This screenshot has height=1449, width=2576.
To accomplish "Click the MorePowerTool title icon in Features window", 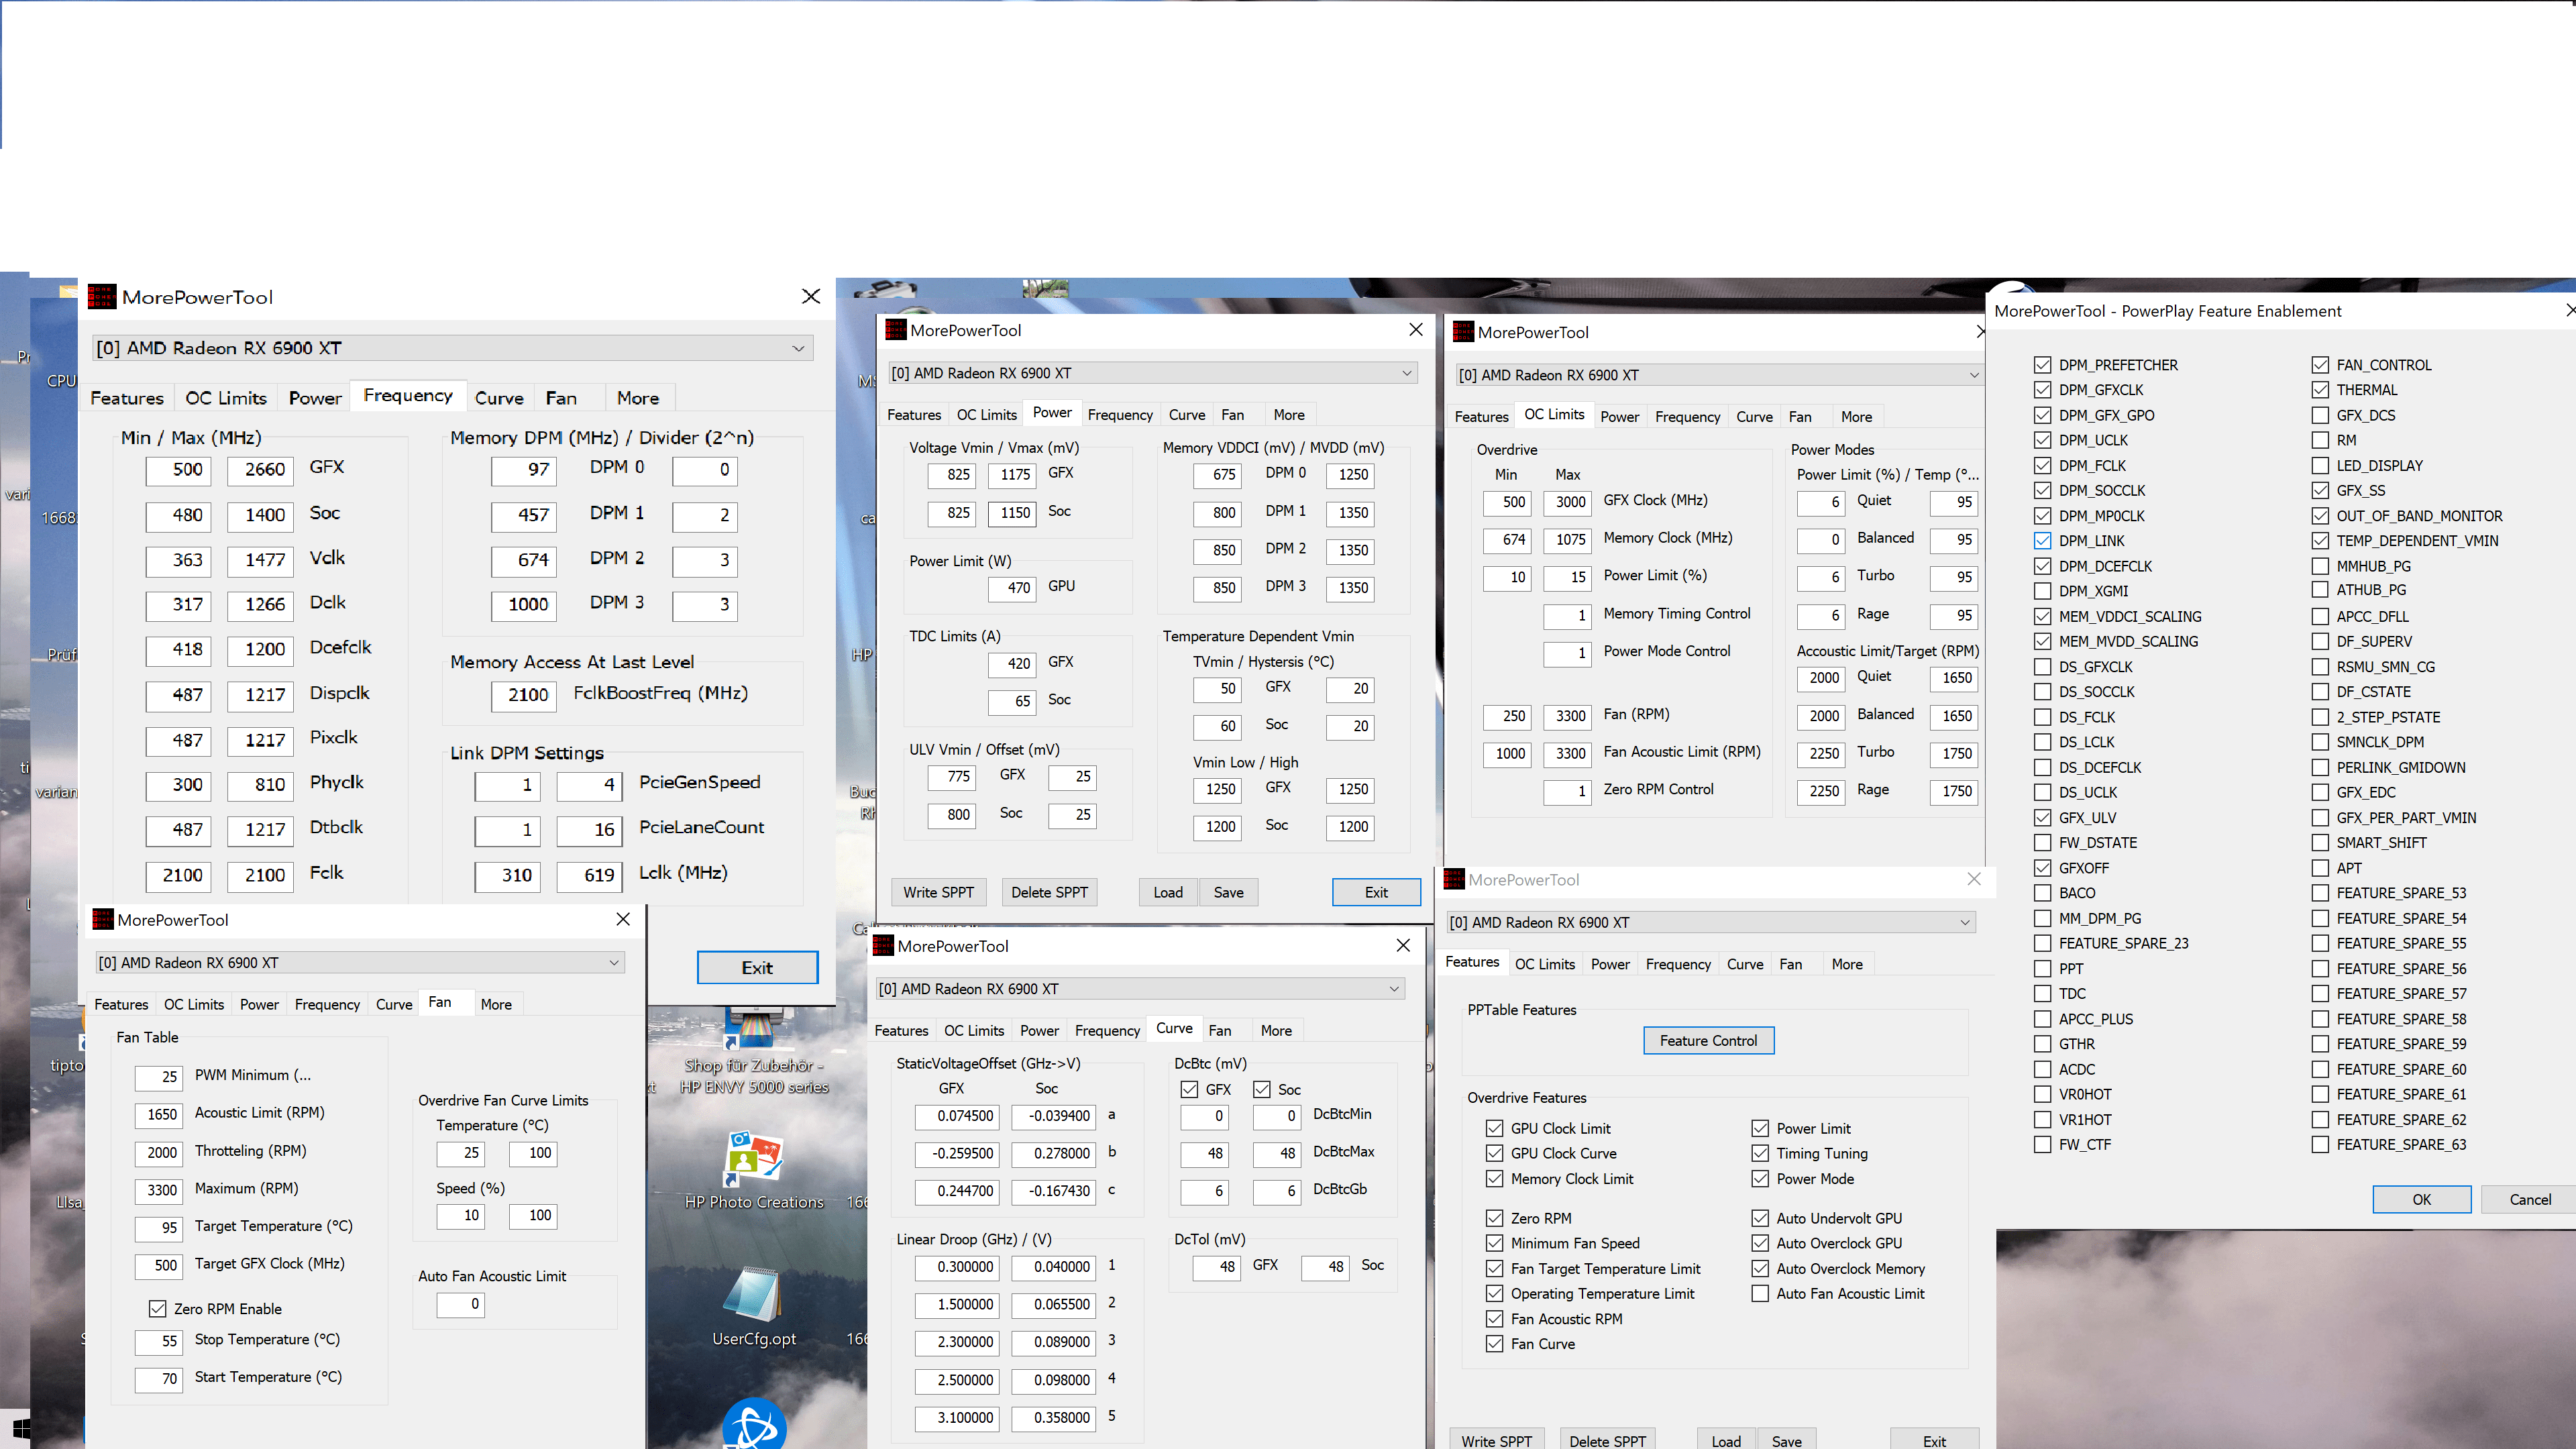I will pyautogui.click(x=1455, y=880).
